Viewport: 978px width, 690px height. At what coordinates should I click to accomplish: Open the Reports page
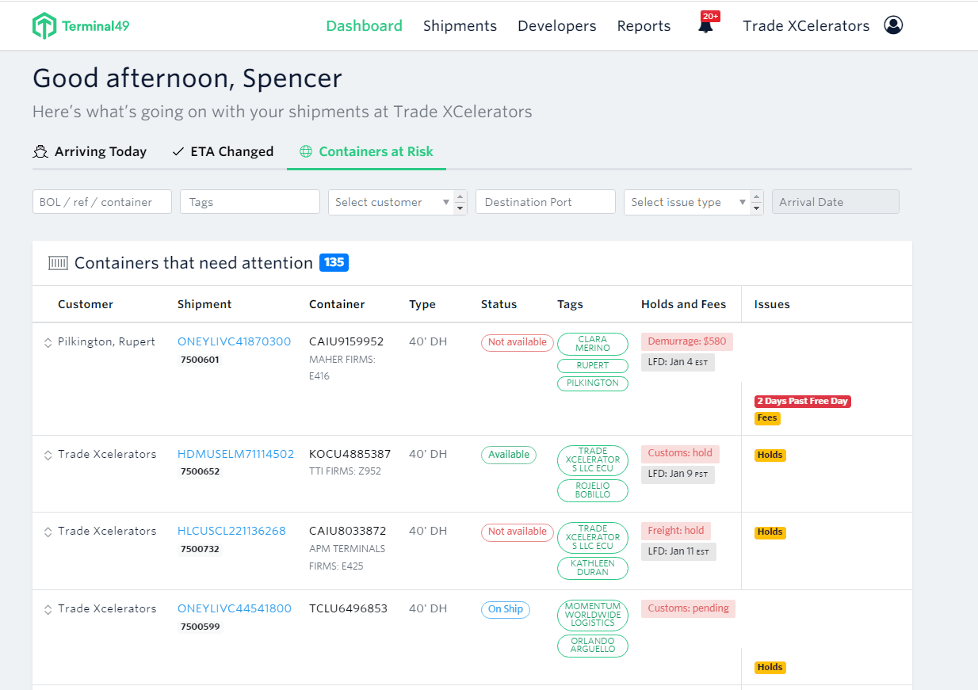coord(644,25)
